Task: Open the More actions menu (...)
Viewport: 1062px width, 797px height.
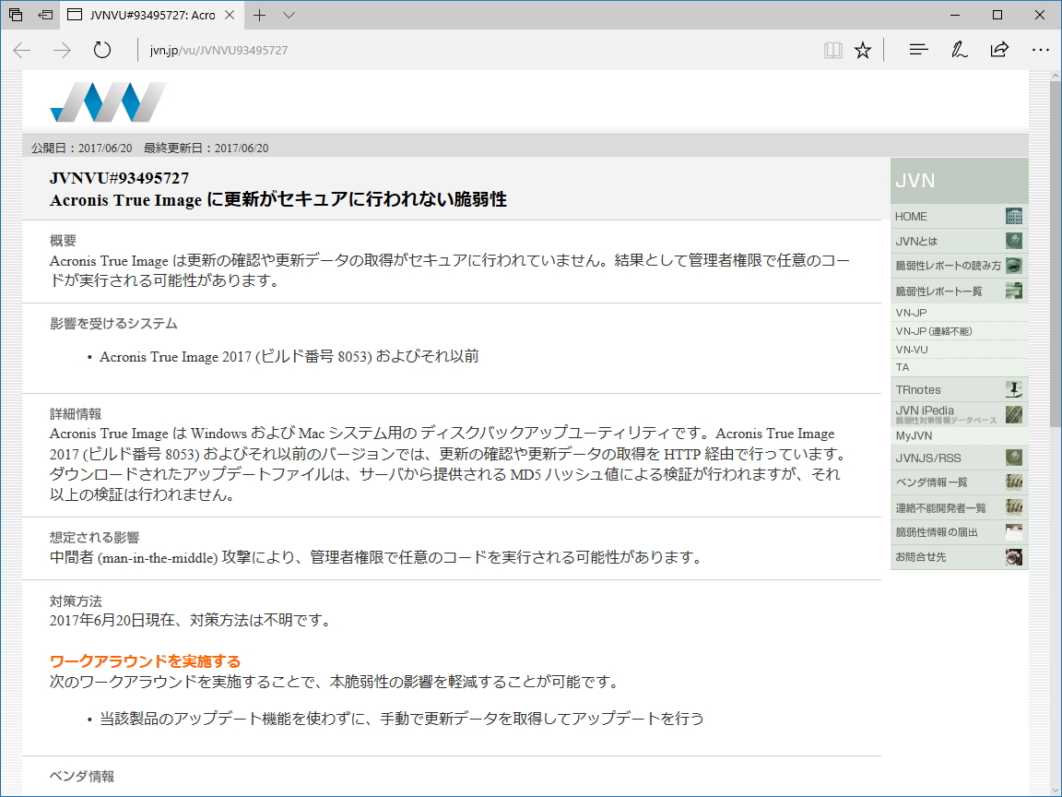Action: pos(1041,50)
